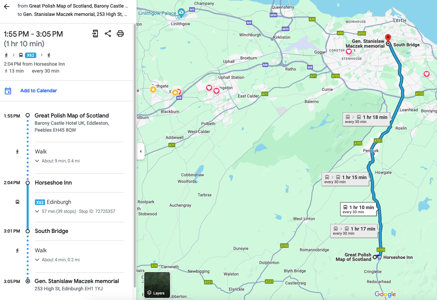Click the red destination pin on the map
Screen dimensions: 437x300
pyautogui.click(x=388, y=38)
